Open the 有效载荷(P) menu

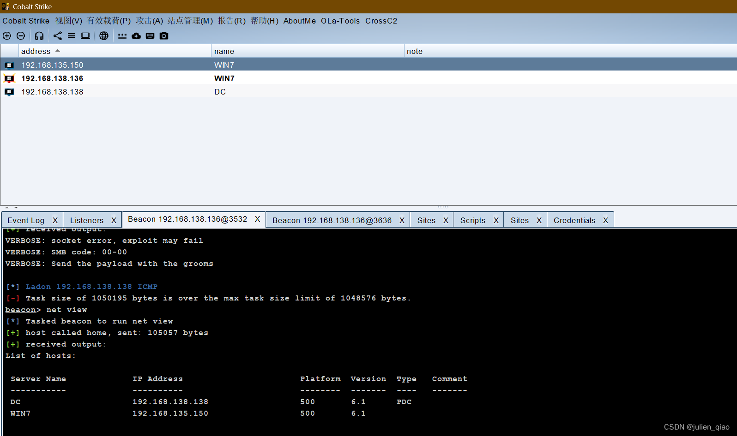click(x=109, y=21)
